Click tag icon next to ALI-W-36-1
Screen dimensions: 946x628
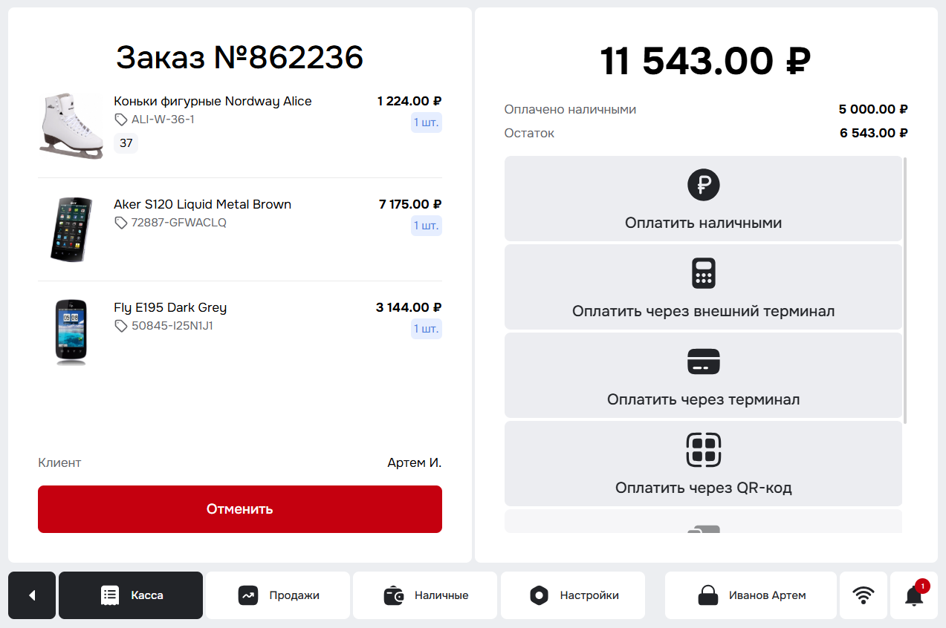[121, 120]
